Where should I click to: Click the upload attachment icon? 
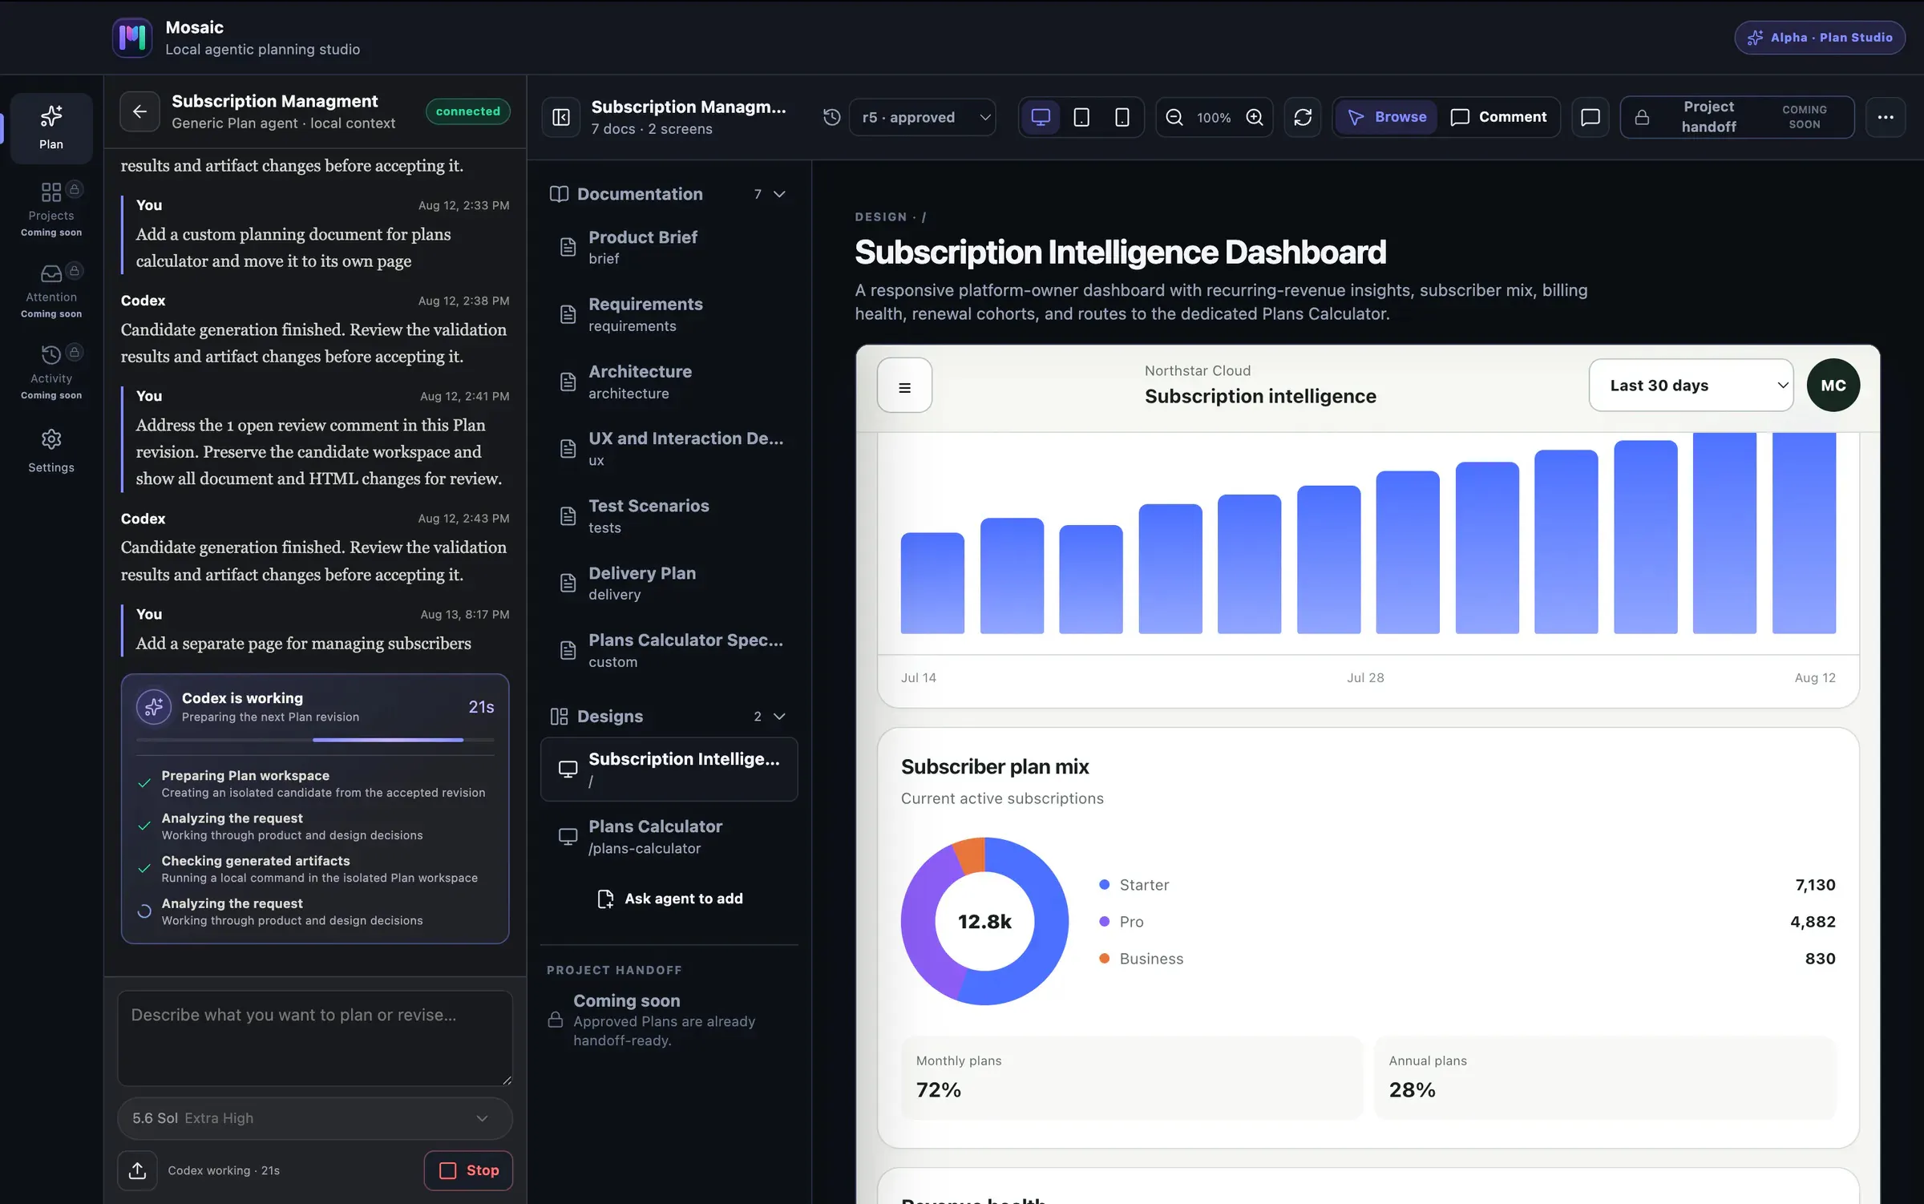[138, 1170]
